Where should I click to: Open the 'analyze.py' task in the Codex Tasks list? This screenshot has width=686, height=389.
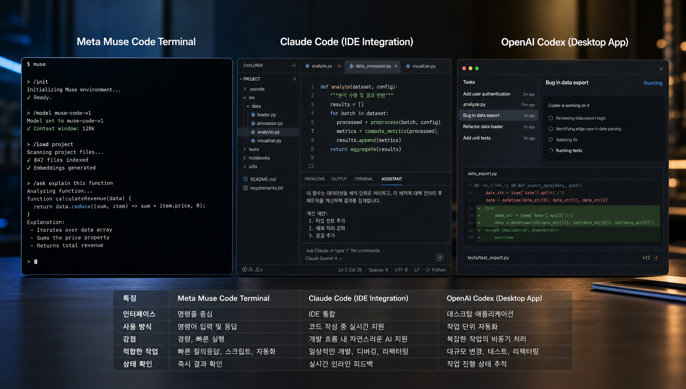tap(499, 104)
